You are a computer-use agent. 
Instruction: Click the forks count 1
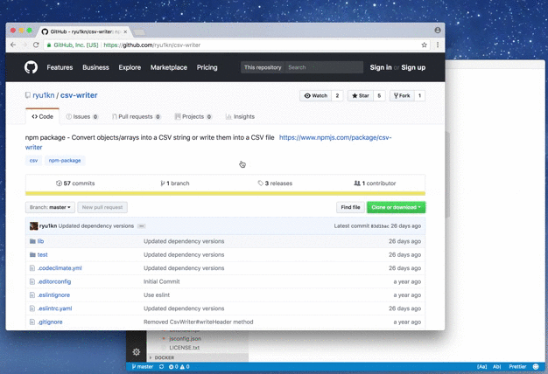click(419, 95)
